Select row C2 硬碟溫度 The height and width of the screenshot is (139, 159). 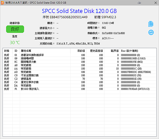(79, 79)
